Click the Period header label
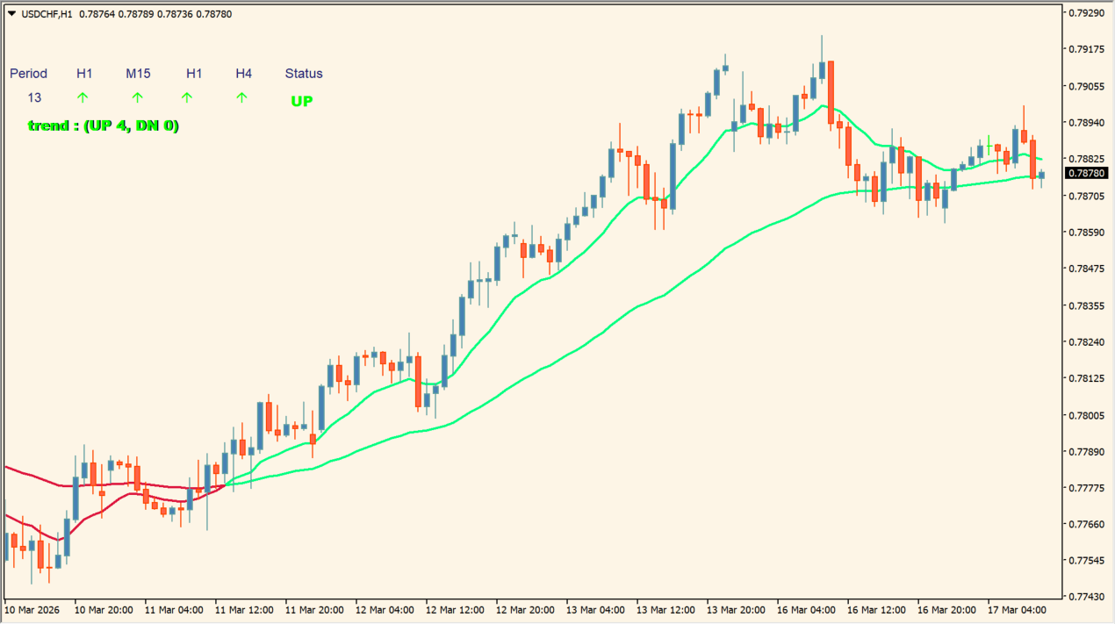The image size is (1115, 624). [x=28, y=74]
